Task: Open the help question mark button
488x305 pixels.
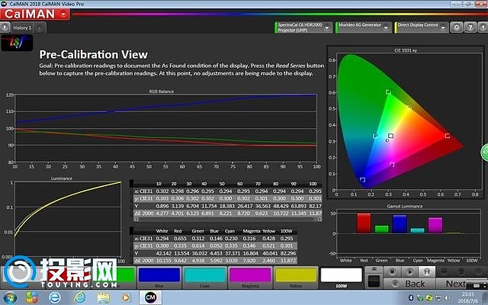Action: click(470, 27)
